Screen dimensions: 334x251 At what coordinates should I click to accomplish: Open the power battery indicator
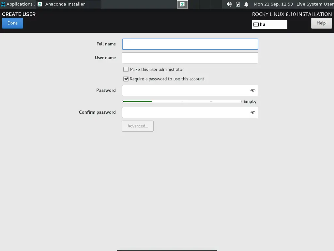[238, 4]
